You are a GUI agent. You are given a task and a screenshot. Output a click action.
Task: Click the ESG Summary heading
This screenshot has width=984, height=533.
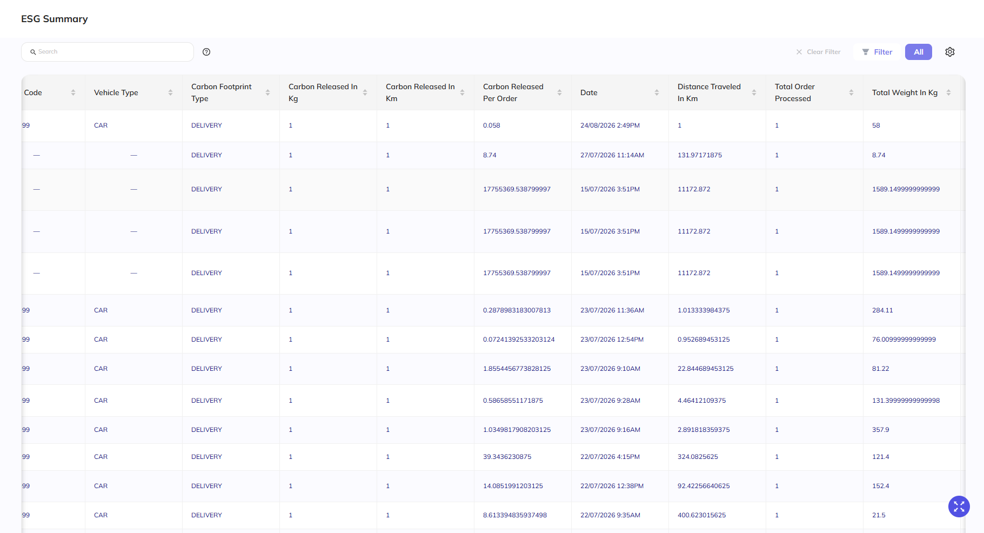click(55, 19)
